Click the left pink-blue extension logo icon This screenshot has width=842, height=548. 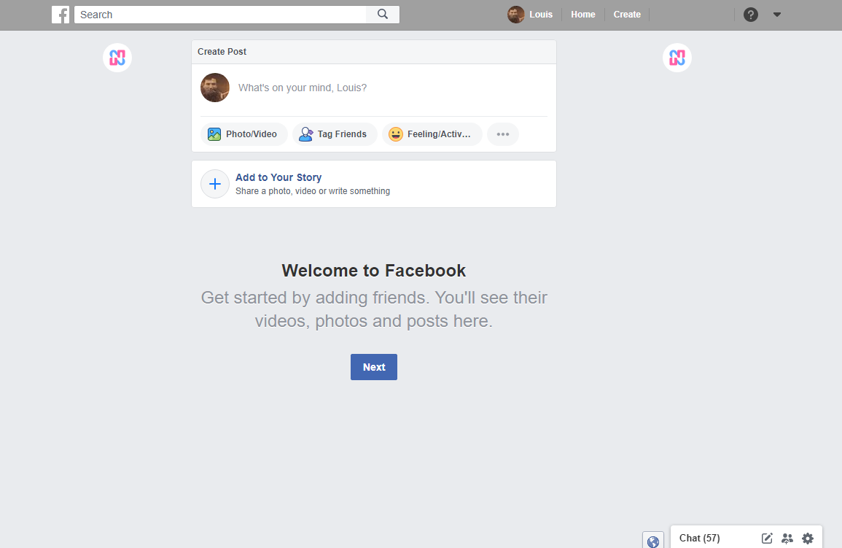[x=117, y=58]
